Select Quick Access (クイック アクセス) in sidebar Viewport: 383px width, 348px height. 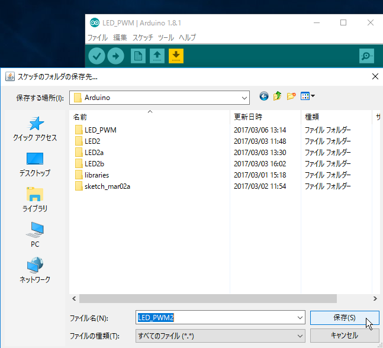[35, 129]
